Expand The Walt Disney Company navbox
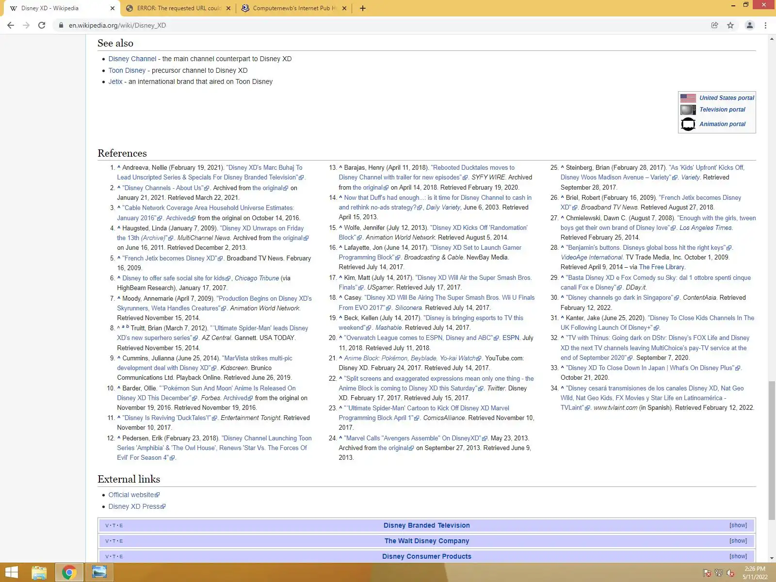Viewport: 776px width, 582px height. click(x=738, y=541)
